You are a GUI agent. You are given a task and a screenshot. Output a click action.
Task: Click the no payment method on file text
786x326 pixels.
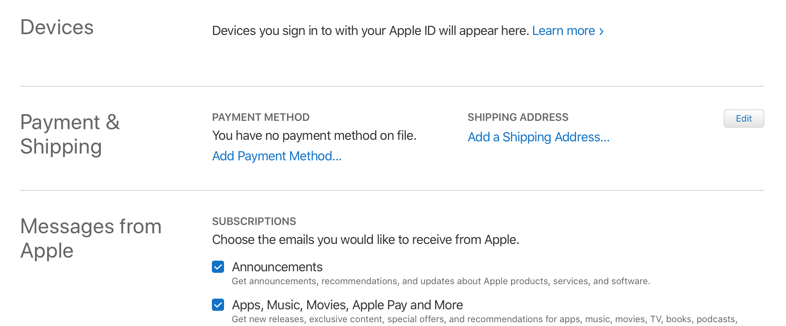click(314, 135)
